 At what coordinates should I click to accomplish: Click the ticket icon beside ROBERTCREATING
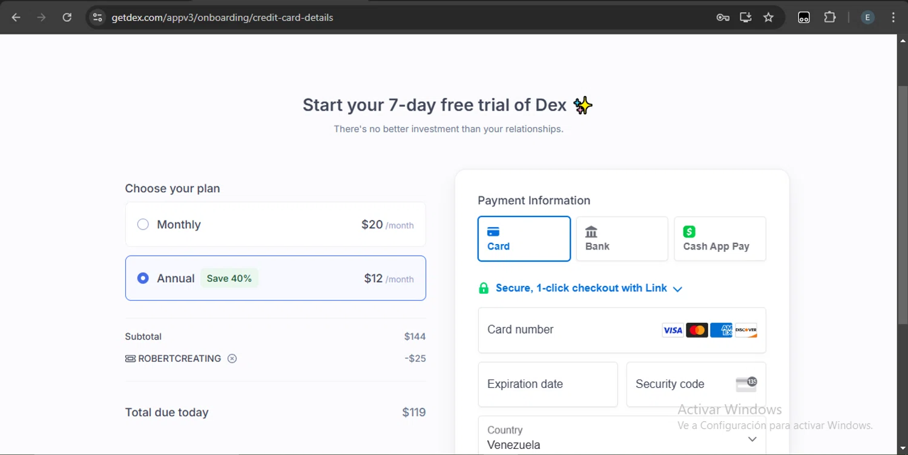[x=130, y=358]
